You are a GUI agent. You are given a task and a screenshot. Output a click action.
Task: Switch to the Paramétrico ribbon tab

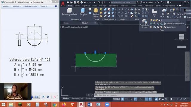pyautogui.click(x=113, y=6)
